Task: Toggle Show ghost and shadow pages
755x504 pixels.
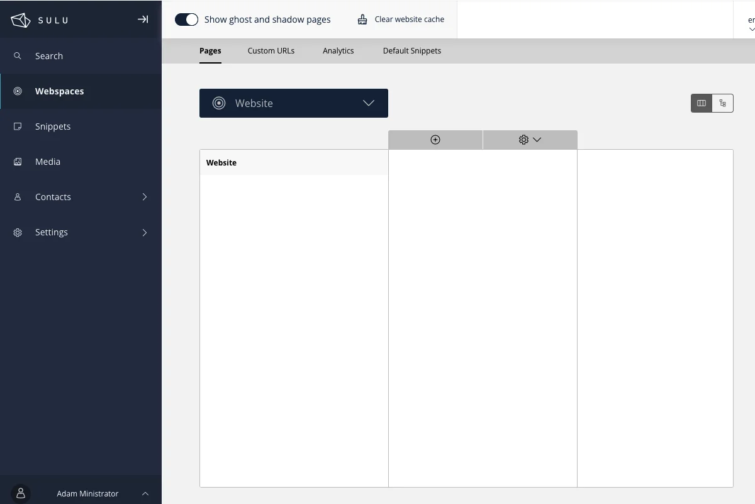Action: (x=186, y=20)
